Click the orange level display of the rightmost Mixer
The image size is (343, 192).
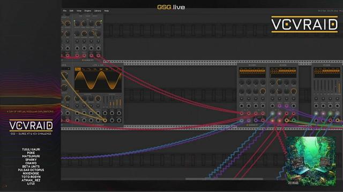[326, 73]
